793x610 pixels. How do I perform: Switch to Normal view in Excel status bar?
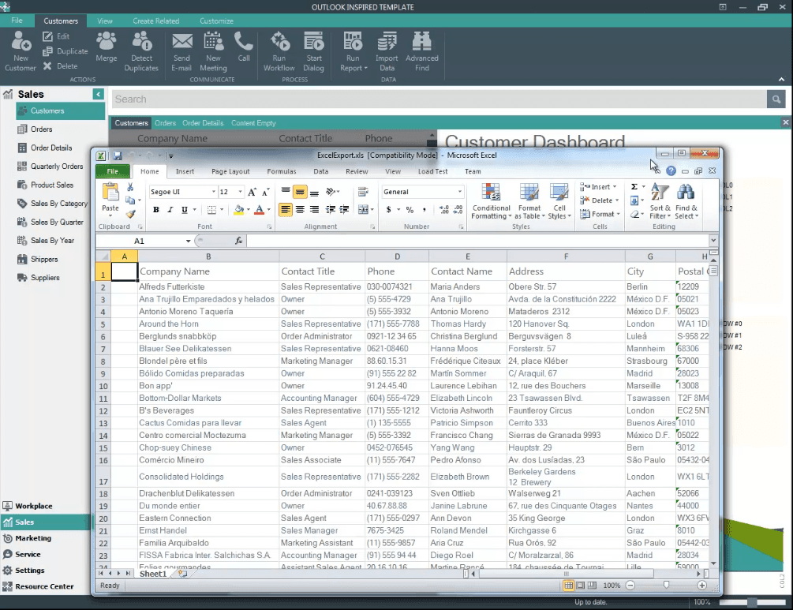[x=568, y=586]
